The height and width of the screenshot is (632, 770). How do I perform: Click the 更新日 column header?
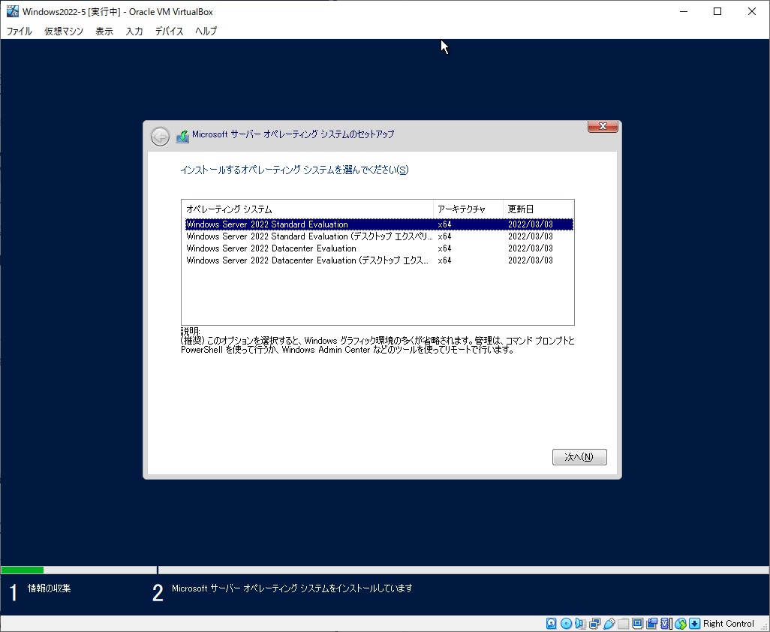pyautogui.click(x=538, y=209)
